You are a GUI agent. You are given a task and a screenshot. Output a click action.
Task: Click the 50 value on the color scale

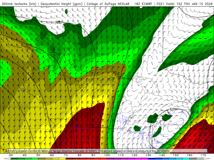38,155
